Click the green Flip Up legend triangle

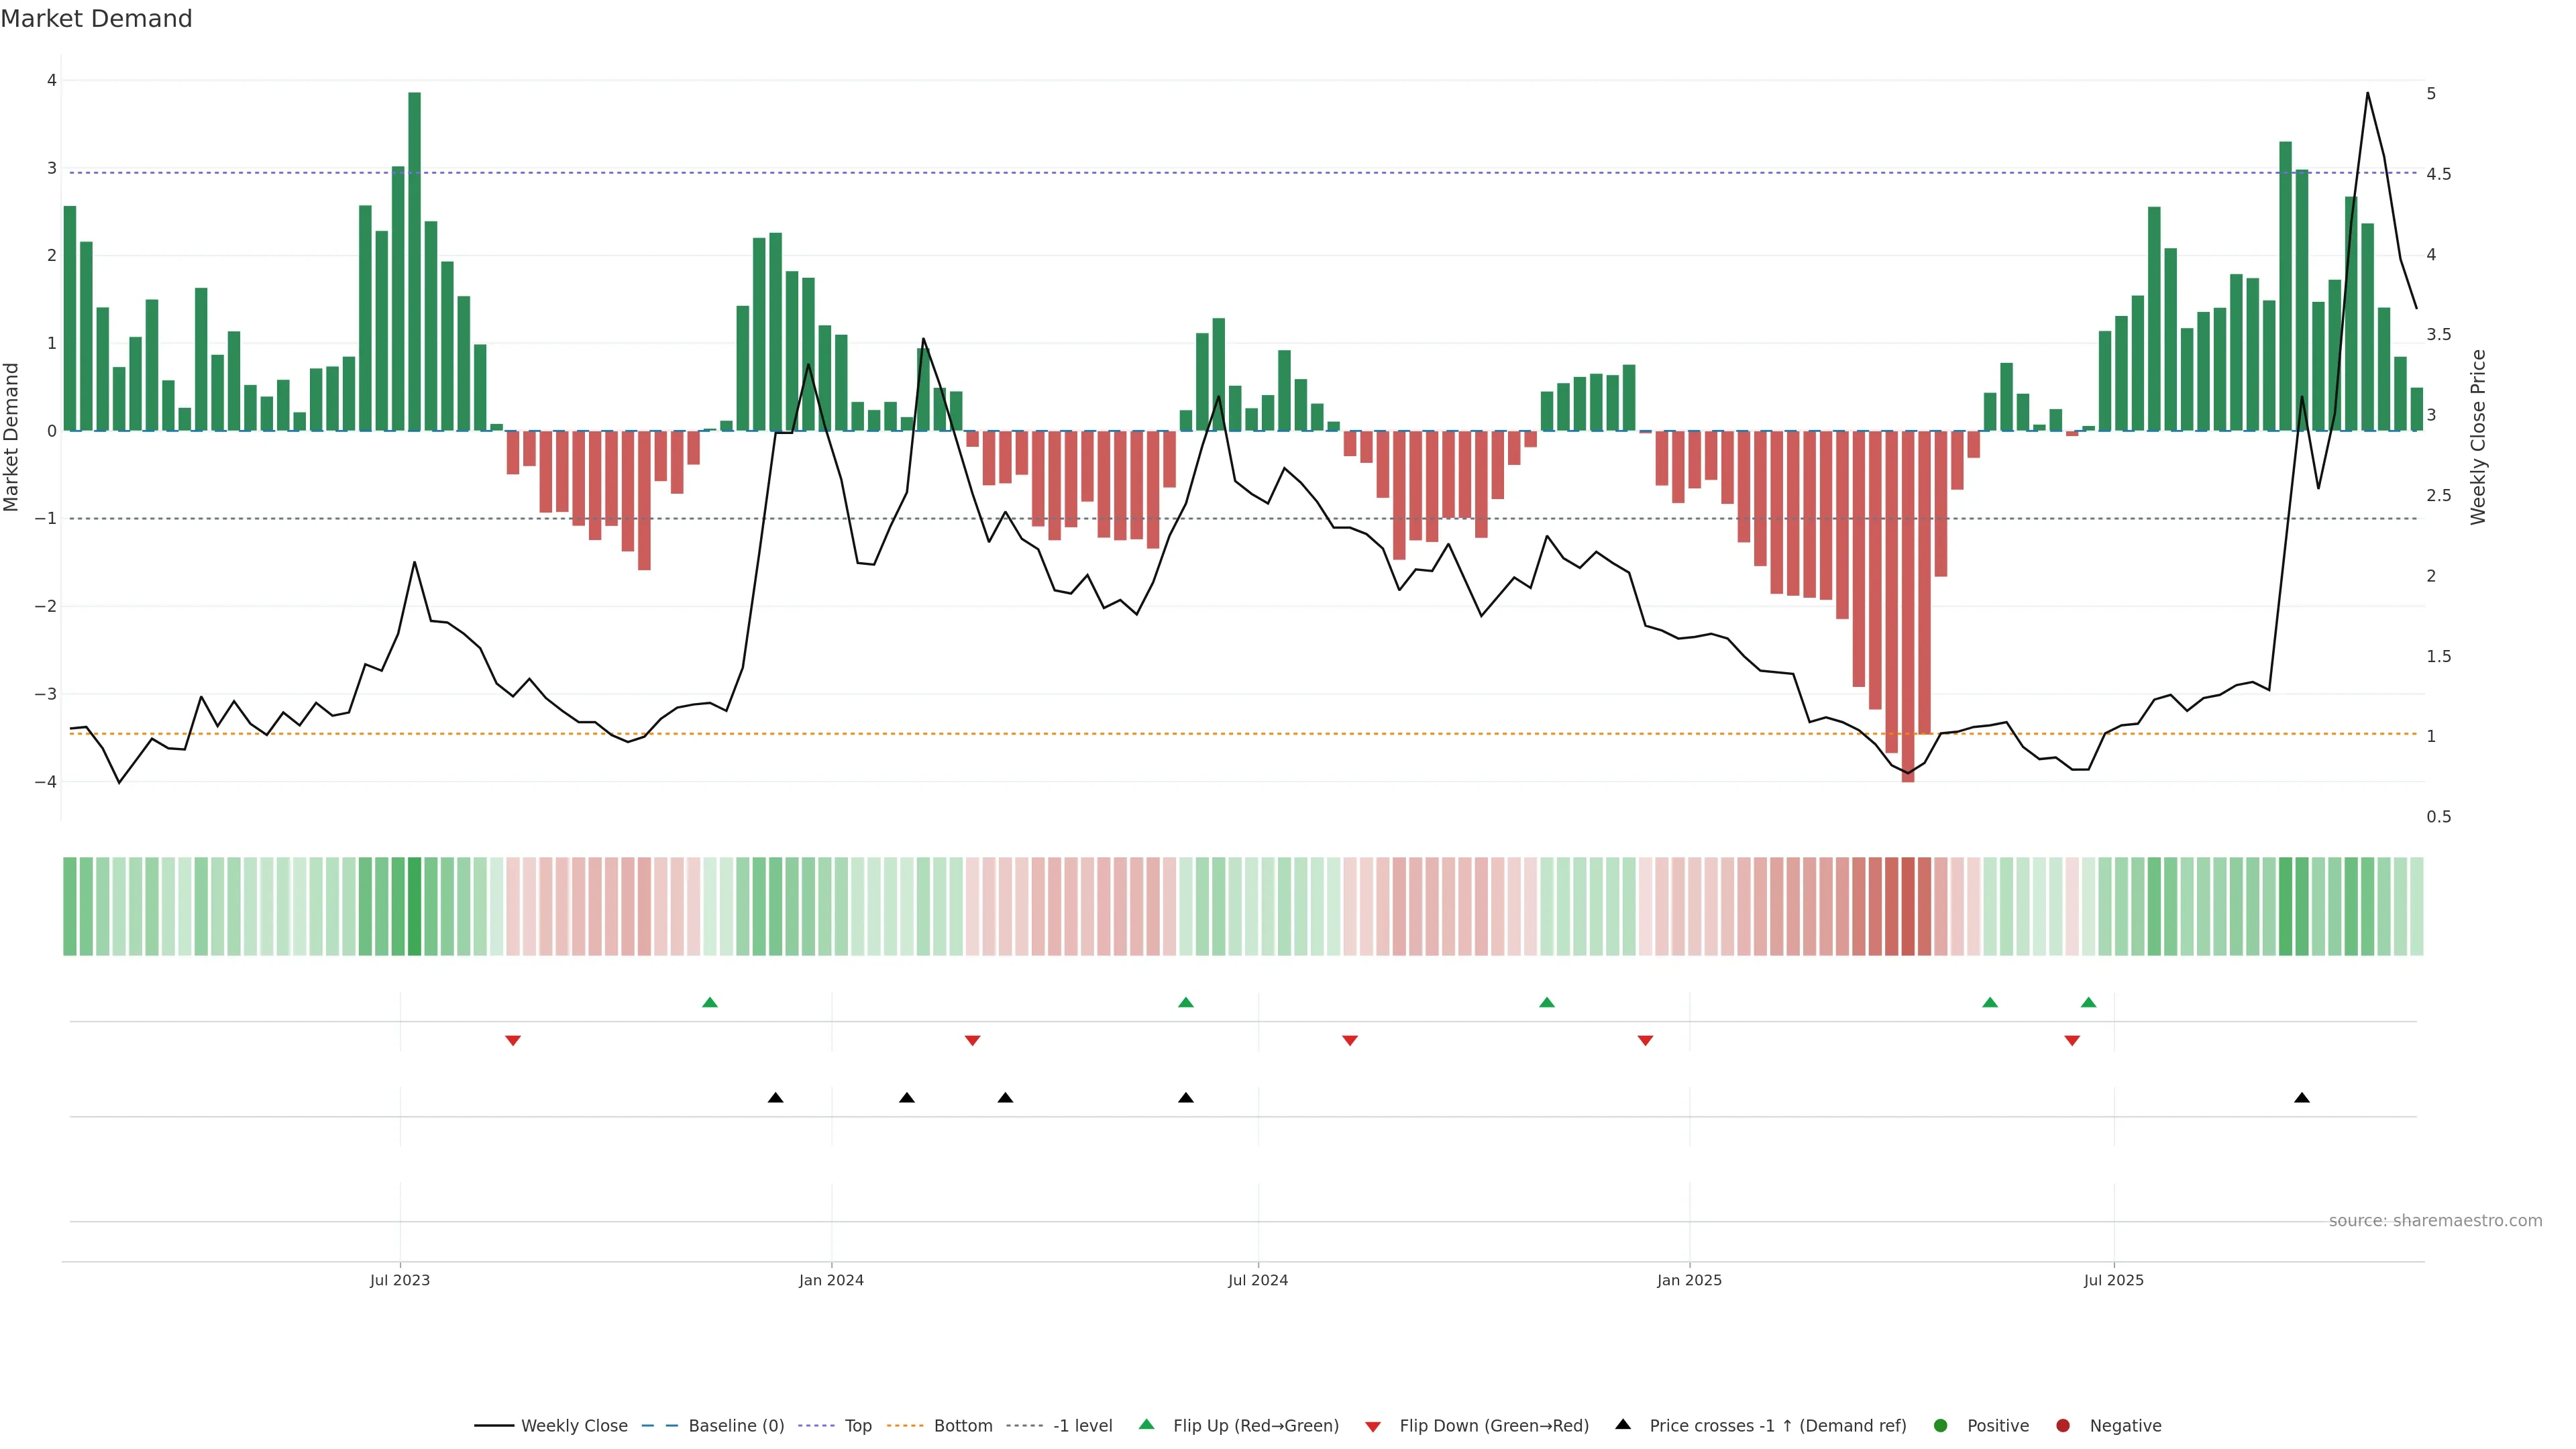coord(1147,1425)
